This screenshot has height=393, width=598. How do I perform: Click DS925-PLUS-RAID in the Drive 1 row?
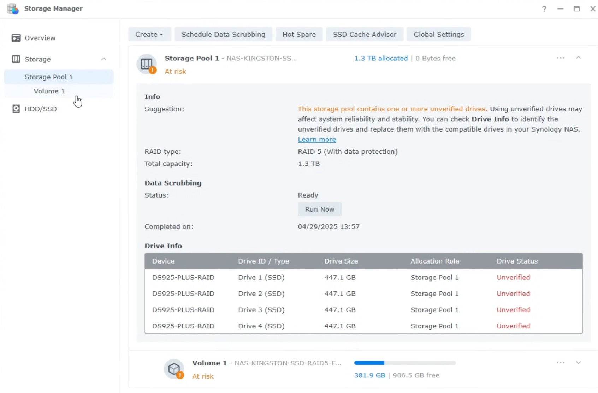coord(183,277)
